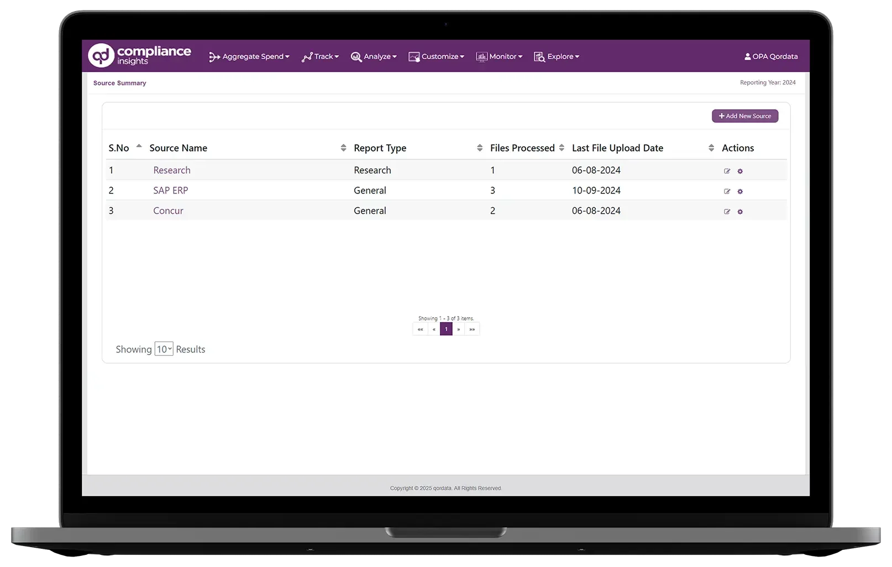
Task: Open the Concur source link
Action: pos(168,211)
